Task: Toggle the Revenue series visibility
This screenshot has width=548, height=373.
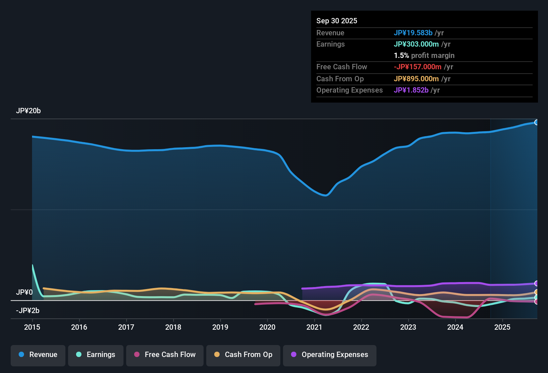Action: click(x=38, y=355)
